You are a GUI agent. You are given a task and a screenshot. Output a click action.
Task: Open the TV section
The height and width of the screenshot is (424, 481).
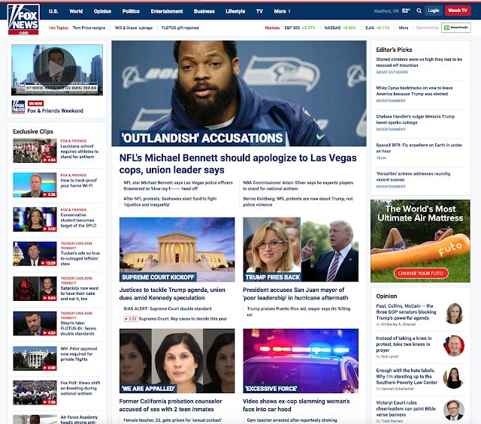(x=259, y=11)
